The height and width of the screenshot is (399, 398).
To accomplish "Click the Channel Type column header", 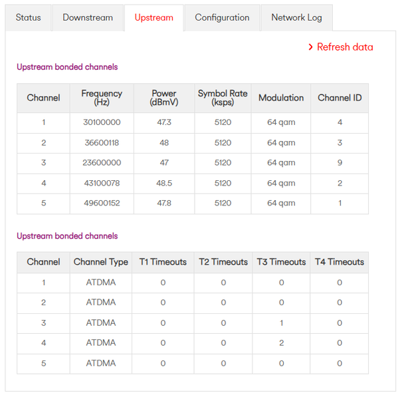I will coord(101,263).
